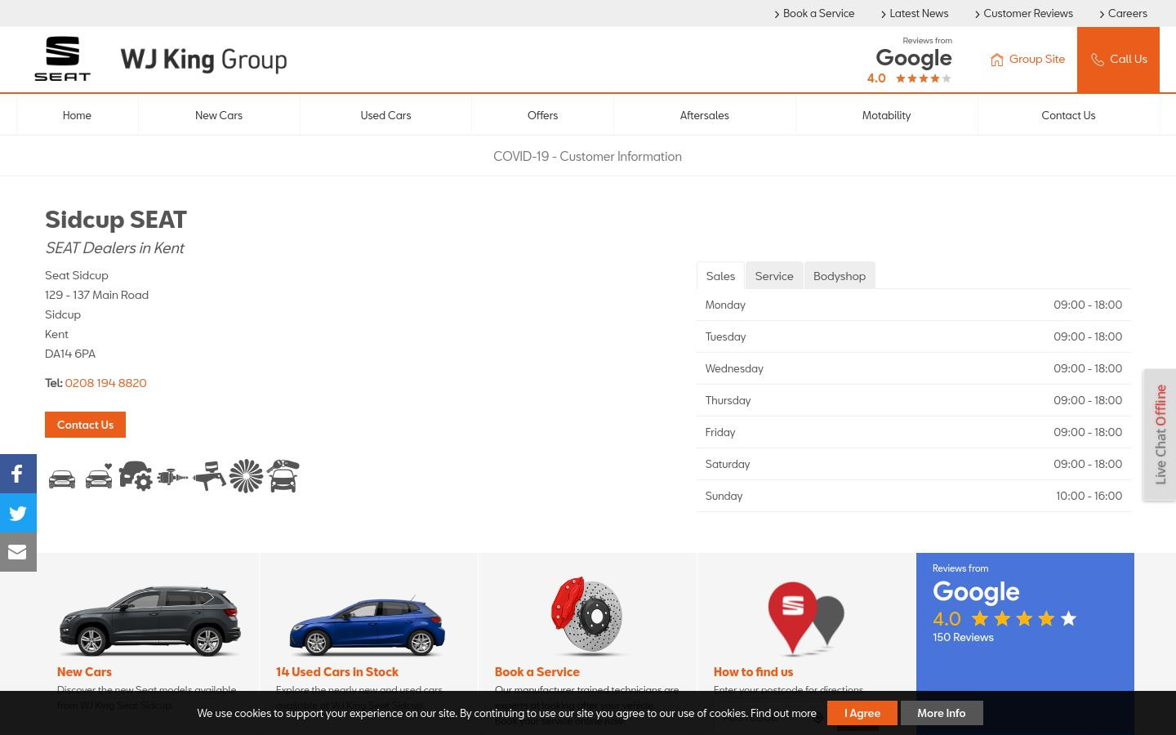
Task: Click Sidcup SEAT page heading
Action: [x=116, y=220]
